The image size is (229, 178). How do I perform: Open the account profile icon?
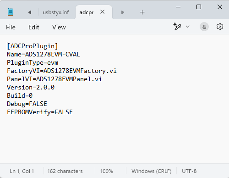[204, 27]
